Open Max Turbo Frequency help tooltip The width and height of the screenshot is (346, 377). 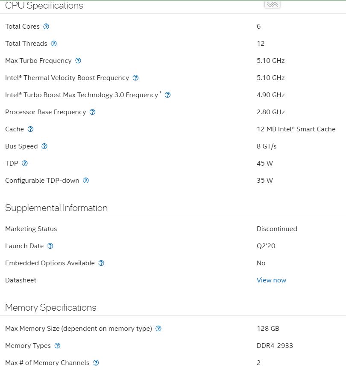click(x=78, y=61)
